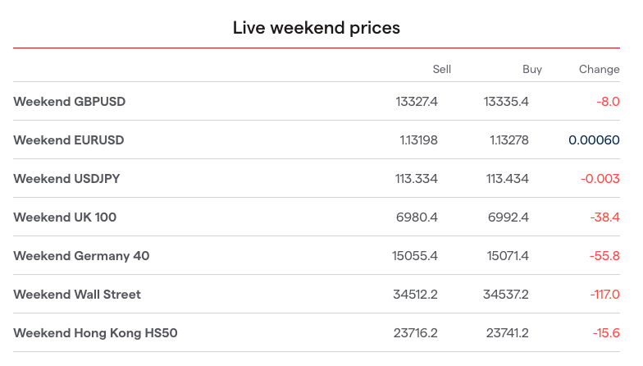Open the Weekend Hong Kong HS50 market
Screen dimensions: 643x366
point(95,333)
